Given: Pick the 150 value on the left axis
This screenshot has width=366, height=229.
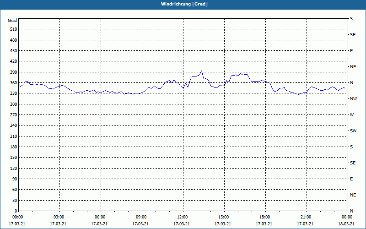Looking at the screenshot, I should [x=14, y=158].
